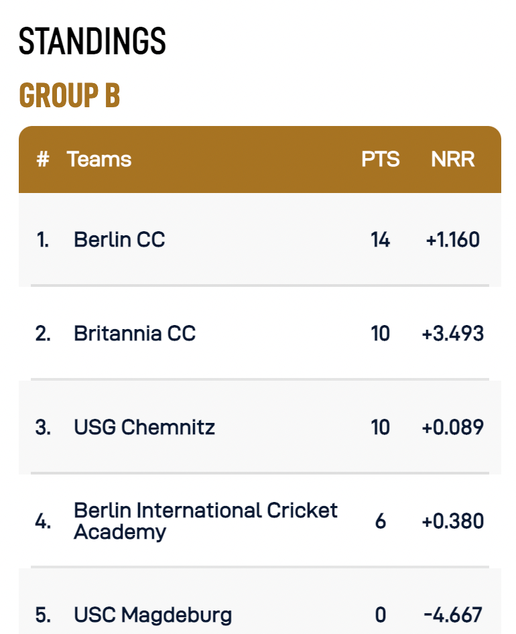
Task: Click the # column header
Action: tap(43, 160)
